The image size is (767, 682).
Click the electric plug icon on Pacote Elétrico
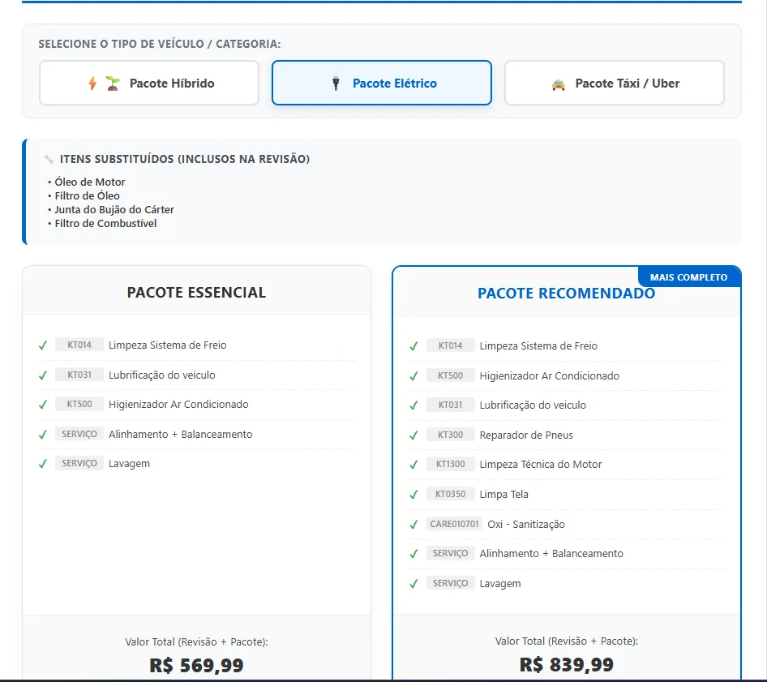click(336, 84)
